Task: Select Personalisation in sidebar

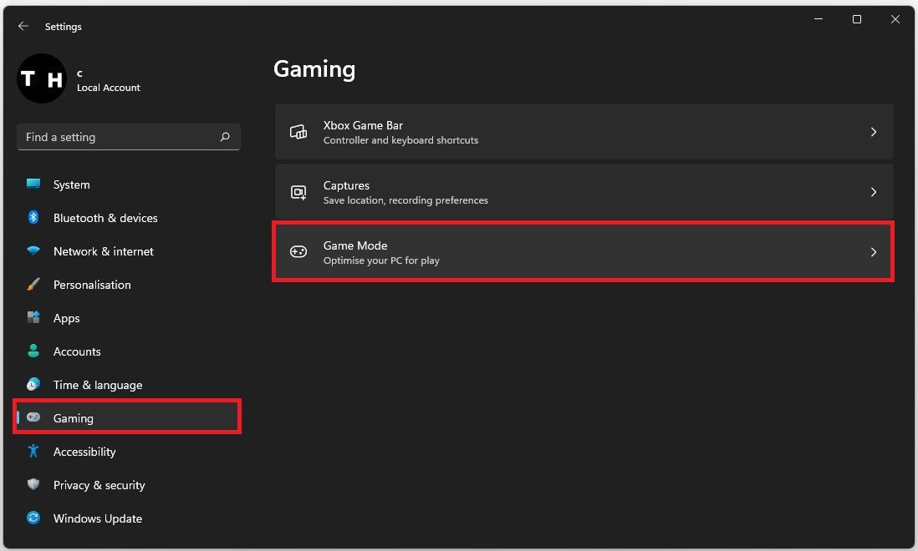Action: (128, 285)
